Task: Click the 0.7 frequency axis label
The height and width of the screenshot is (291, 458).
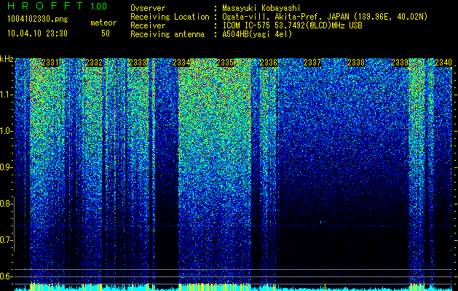Action: pyautogui.click(x=6, y=240)
